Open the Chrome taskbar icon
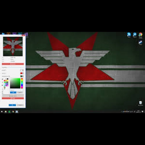 point(13,112)
